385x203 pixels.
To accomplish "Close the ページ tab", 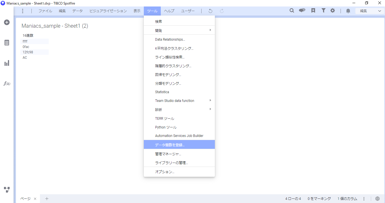I will point(35,199).
